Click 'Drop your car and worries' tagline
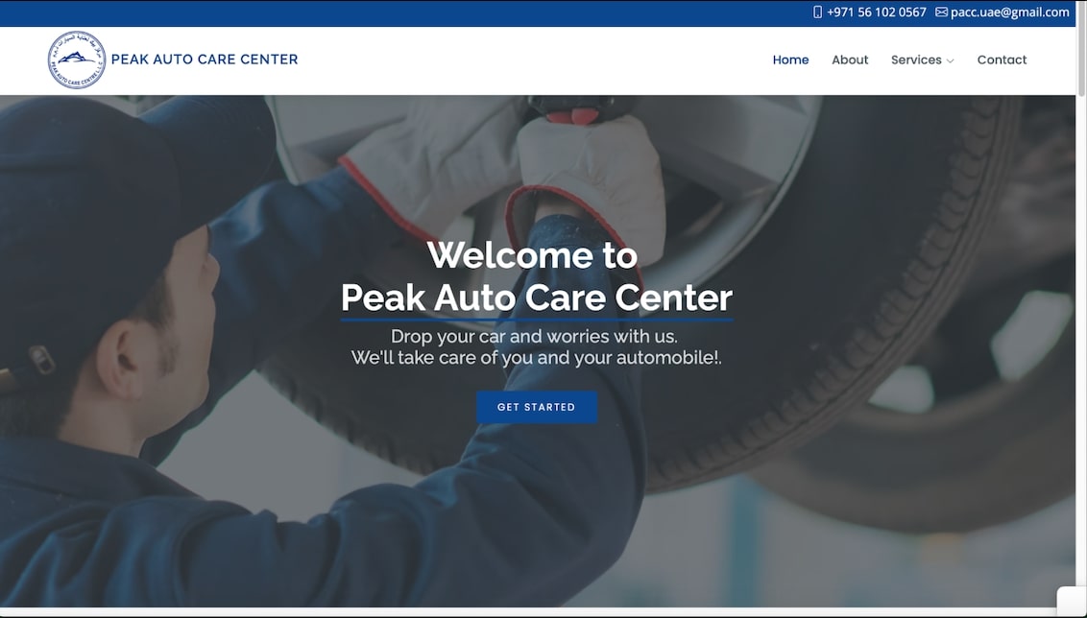Screen dimensions: 1087x618 tap(535, 337)
